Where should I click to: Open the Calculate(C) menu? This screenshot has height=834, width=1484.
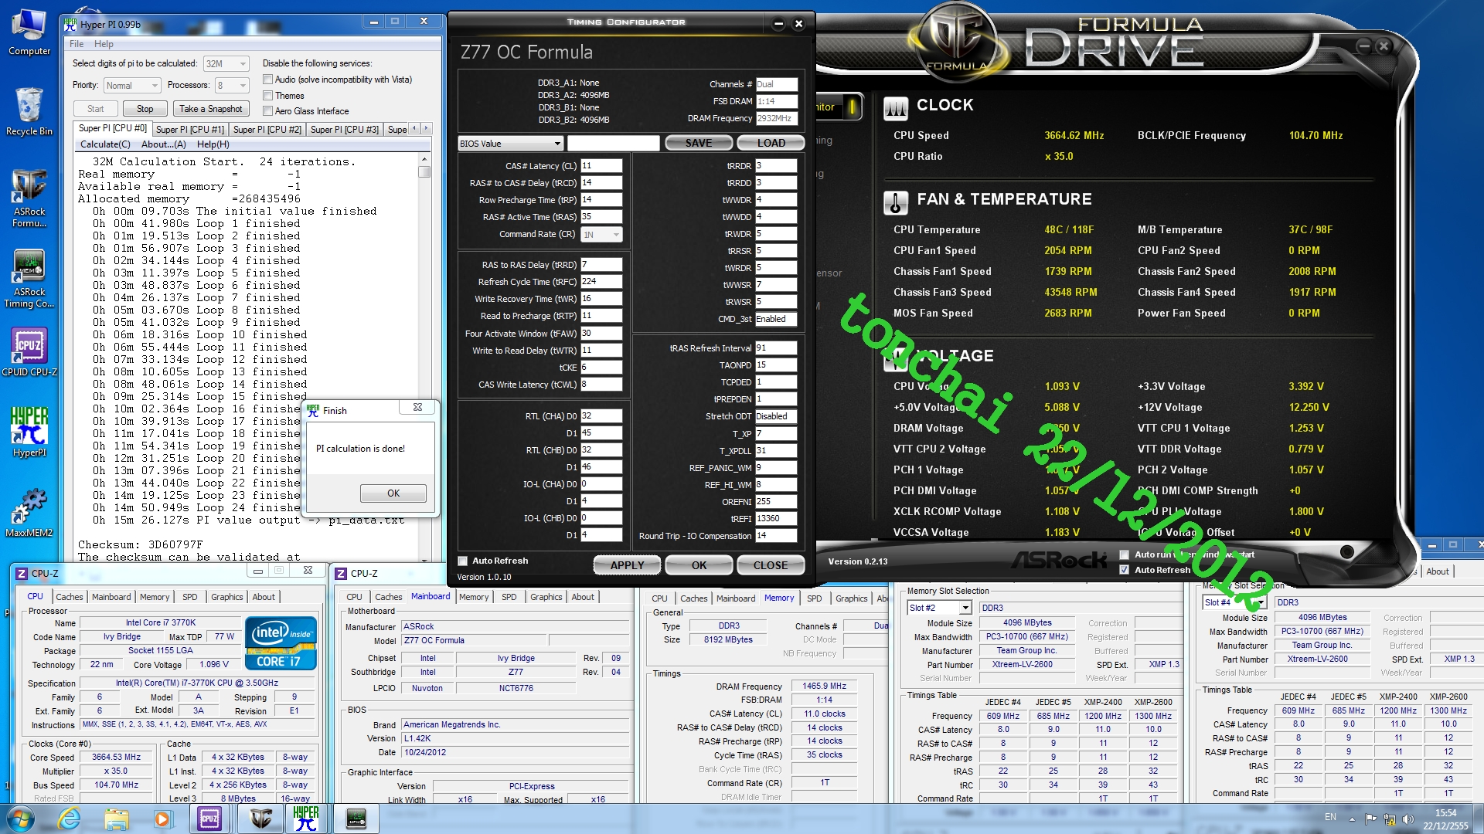105,144
